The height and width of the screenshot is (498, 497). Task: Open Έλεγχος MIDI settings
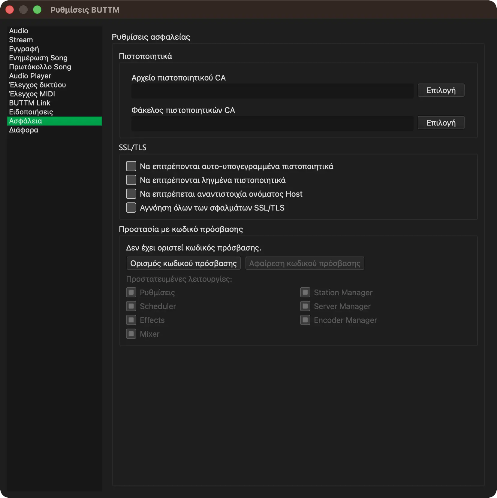[x=54, y=94]
